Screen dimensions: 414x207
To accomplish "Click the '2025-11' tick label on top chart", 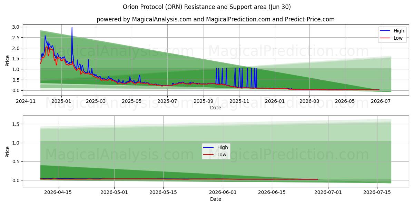I will click(239, 101).
